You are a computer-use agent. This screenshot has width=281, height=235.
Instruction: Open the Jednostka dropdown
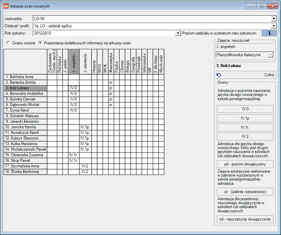tap(274, 19)
